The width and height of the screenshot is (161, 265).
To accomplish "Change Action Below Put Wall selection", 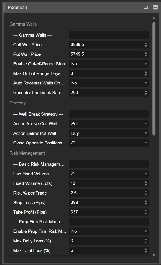I will click(108, 133).
